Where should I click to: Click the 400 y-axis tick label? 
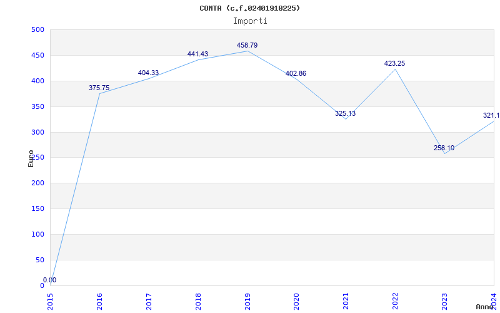(37, 81)
